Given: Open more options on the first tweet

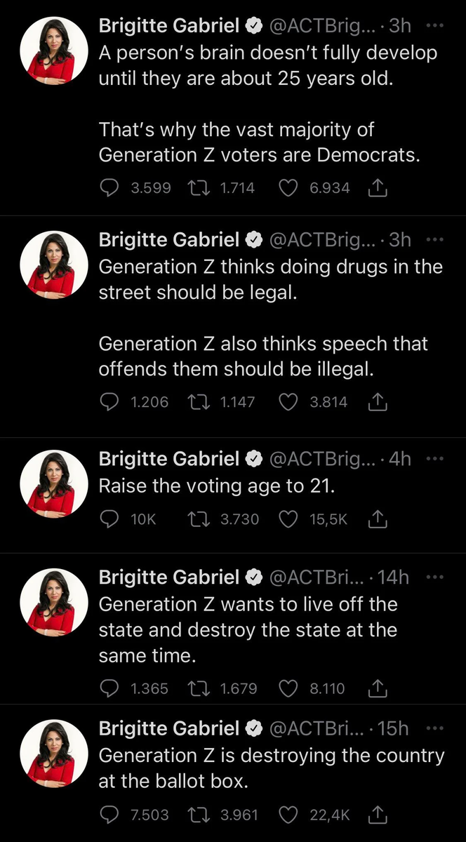Looking at the screenshot, I should 435,25.
